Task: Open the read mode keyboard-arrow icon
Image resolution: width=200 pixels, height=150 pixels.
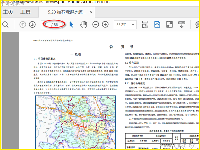Action: [x=182, y=24]
